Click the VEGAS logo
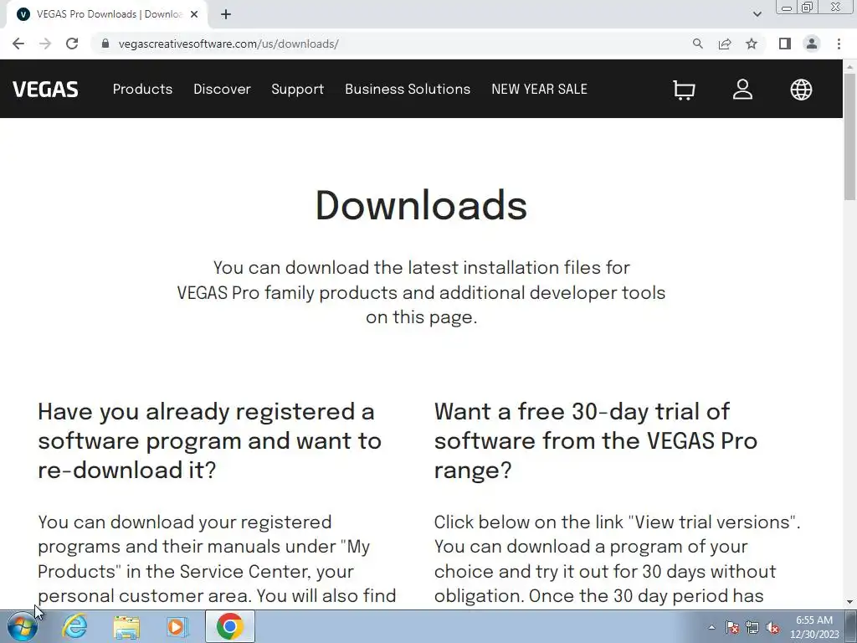Screen dimensions: 857x643 pos(45,89)
